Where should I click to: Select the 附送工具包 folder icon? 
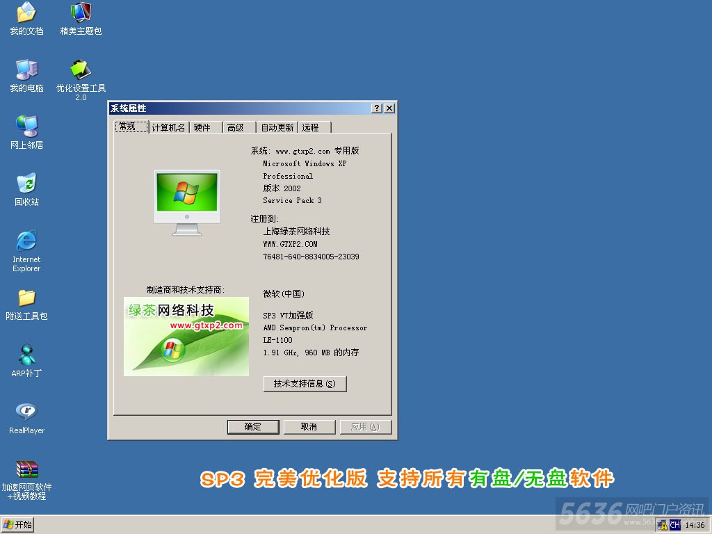[x=26, y=304]
